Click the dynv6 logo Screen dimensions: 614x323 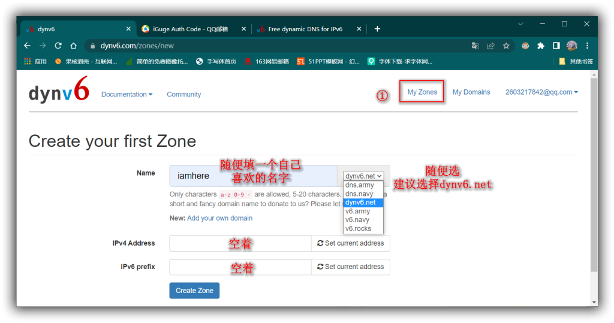click(x=59, y=90)
